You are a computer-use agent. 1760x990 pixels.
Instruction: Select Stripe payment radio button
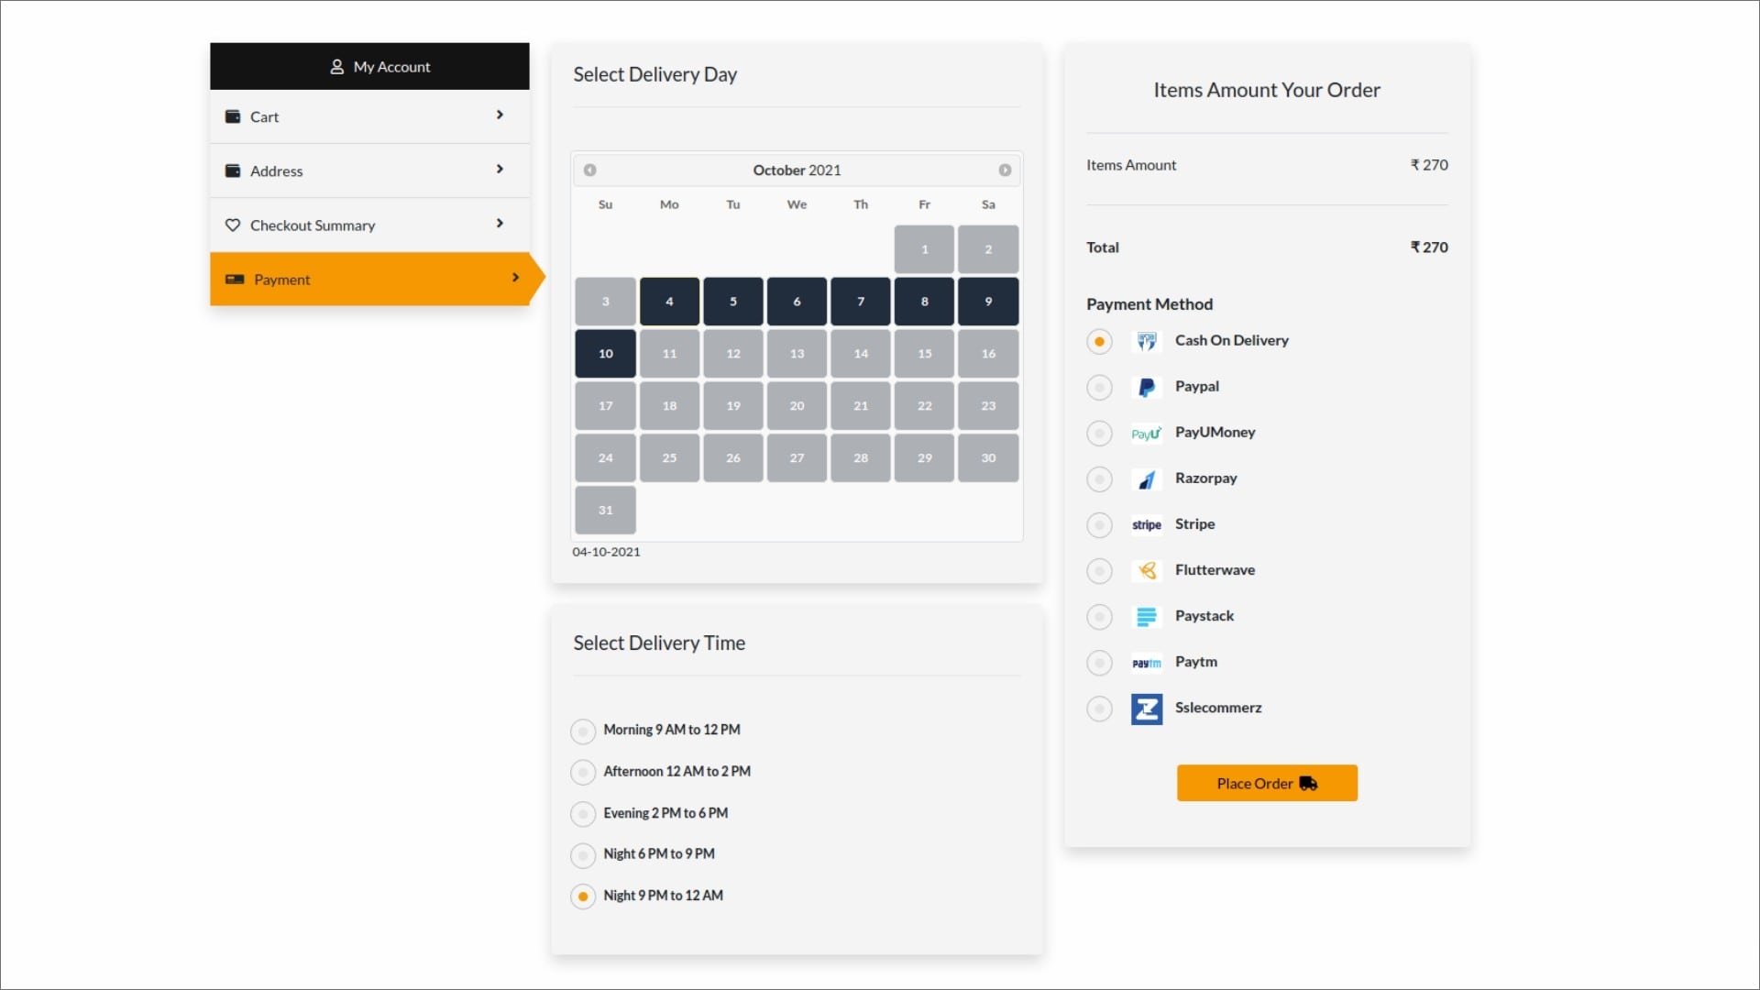point(1099,524)
